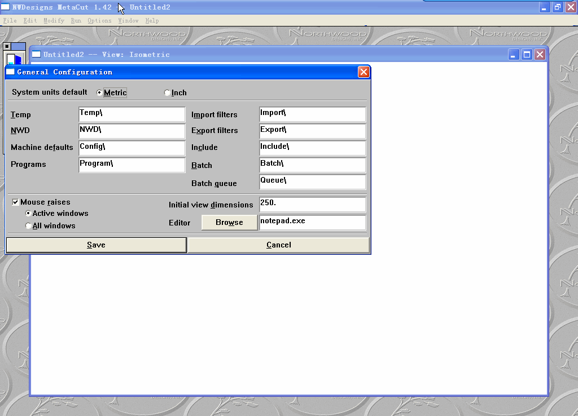Image resolution: width=578 pixels, height=416 pixels.
Task: Click the small toolbox system menu square
Action: pos(7,46)
